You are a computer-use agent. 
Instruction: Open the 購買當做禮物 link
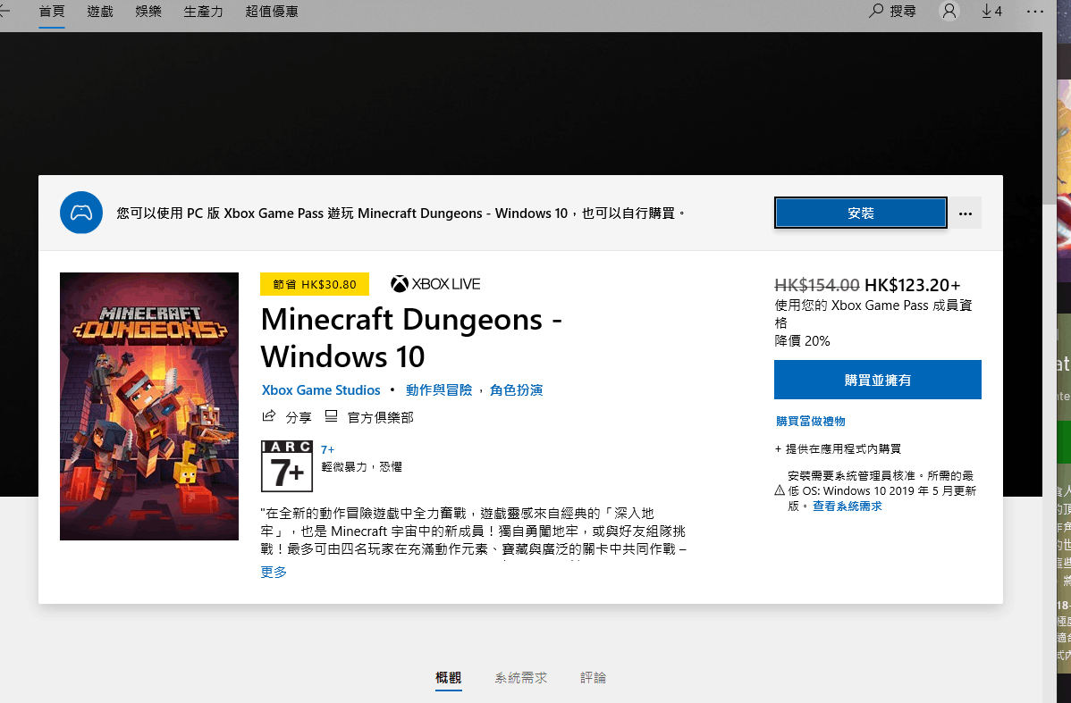coord(811,421)
